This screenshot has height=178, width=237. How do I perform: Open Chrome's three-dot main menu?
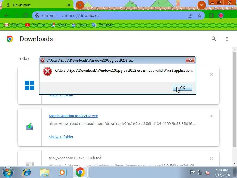coord(230,15)
